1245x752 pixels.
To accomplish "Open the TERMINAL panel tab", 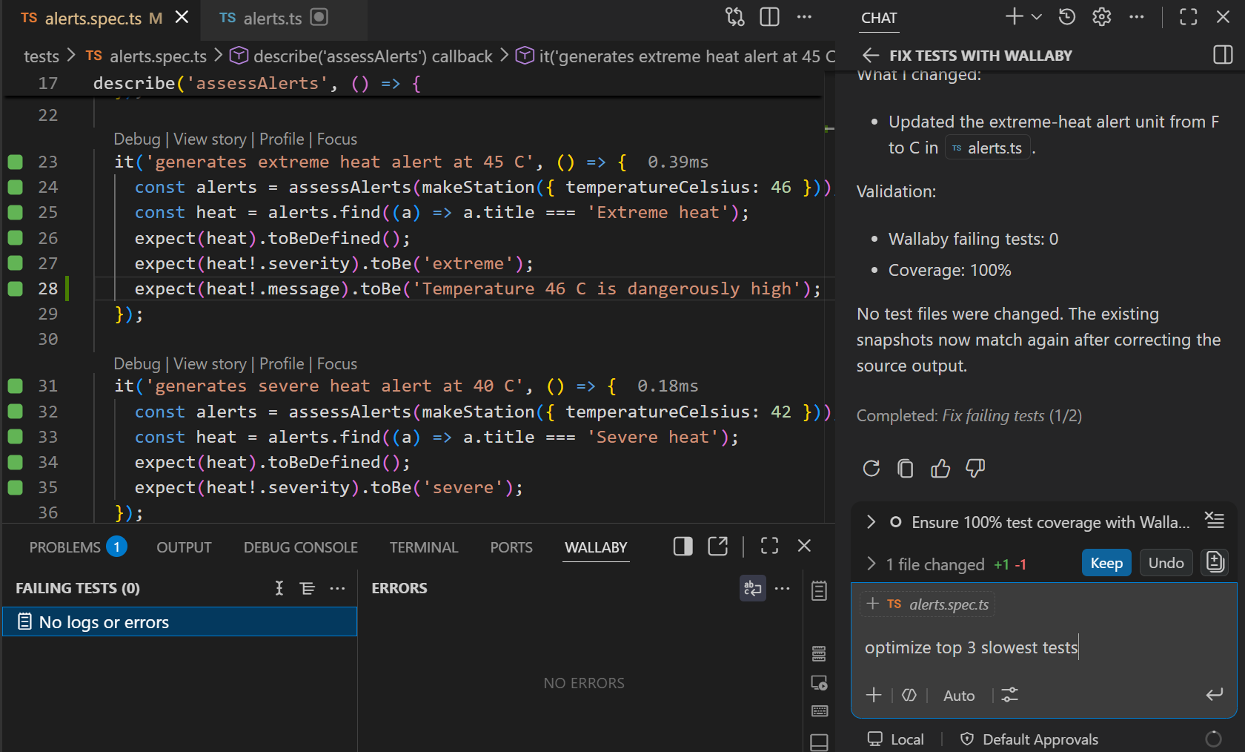I will coord(424,547).
